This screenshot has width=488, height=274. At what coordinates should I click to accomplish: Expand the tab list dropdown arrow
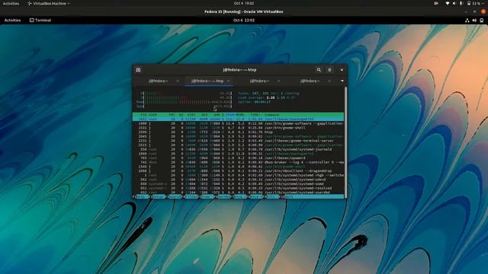[342, 81]
